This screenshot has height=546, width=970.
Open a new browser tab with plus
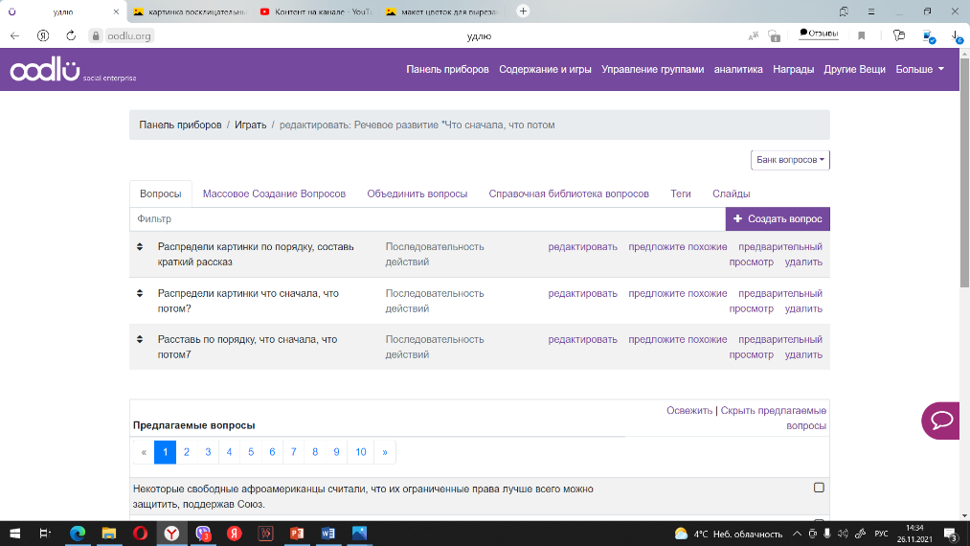523,11
